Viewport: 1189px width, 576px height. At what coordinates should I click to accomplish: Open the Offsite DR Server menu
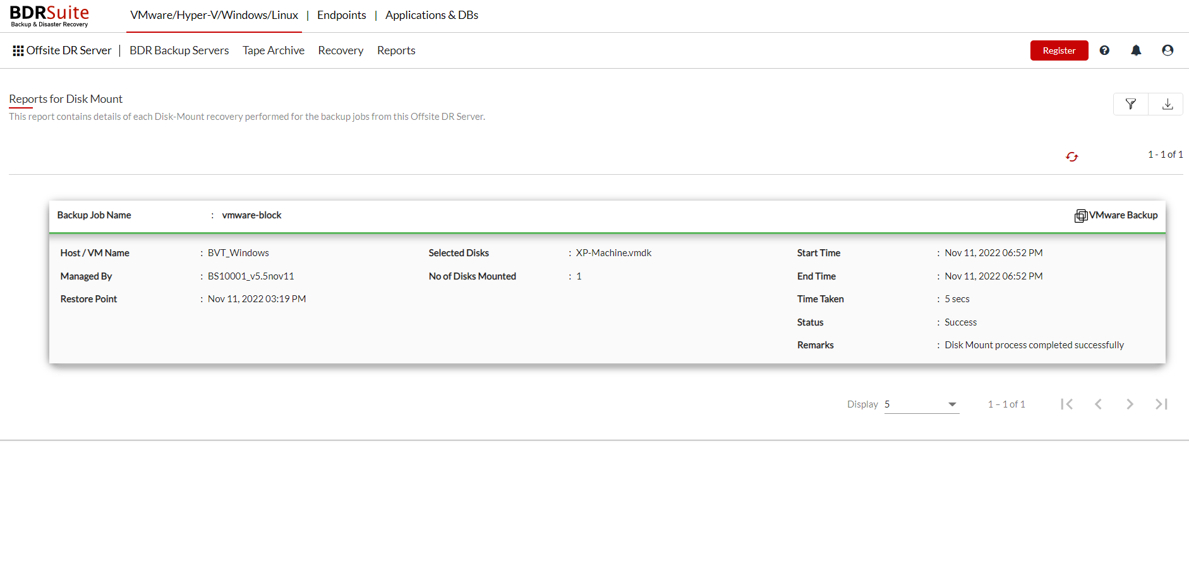[x=69, y=50]
